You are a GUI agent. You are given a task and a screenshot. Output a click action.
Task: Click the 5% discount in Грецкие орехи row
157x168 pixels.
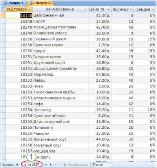[x=145, y=57]
